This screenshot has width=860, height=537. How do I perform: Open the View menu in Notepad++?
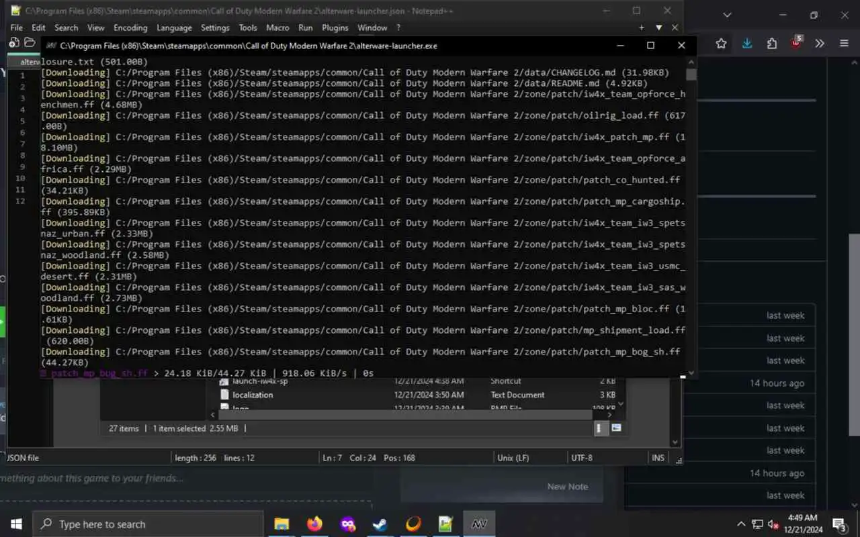point(96,28)
